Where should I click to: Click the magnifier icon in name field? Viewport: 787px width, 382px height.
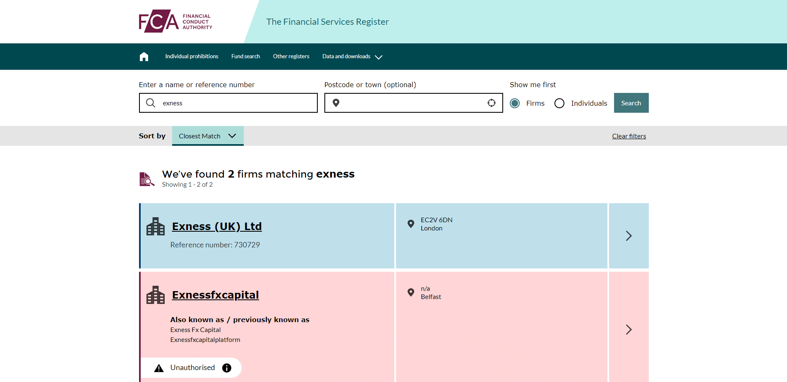151,103
